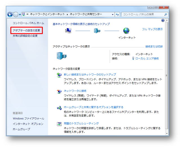Click the search magnifier icon
The height and width of the screenshot is (148, 181).
tap(166, 14)
